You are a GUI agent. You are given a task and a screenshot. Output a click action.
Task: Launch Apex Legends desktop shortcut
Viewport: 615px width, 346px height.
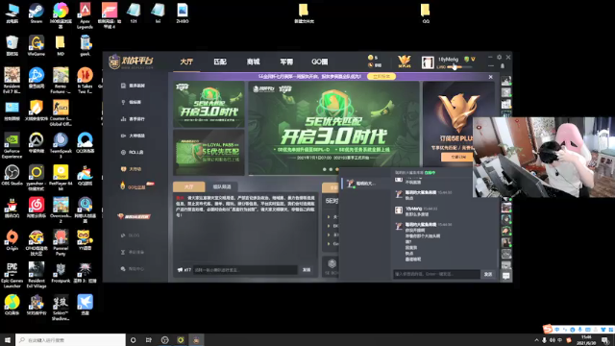(x=85, y=15)
